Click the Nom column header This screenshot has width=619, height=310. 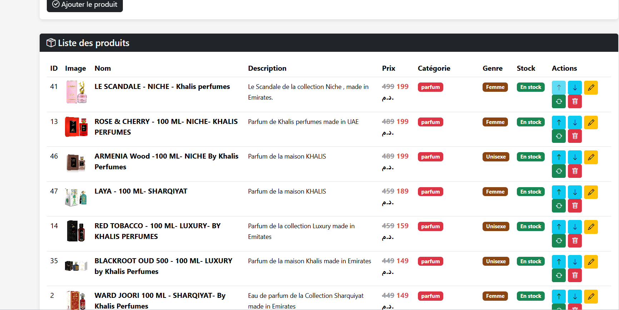pos(103,68)
